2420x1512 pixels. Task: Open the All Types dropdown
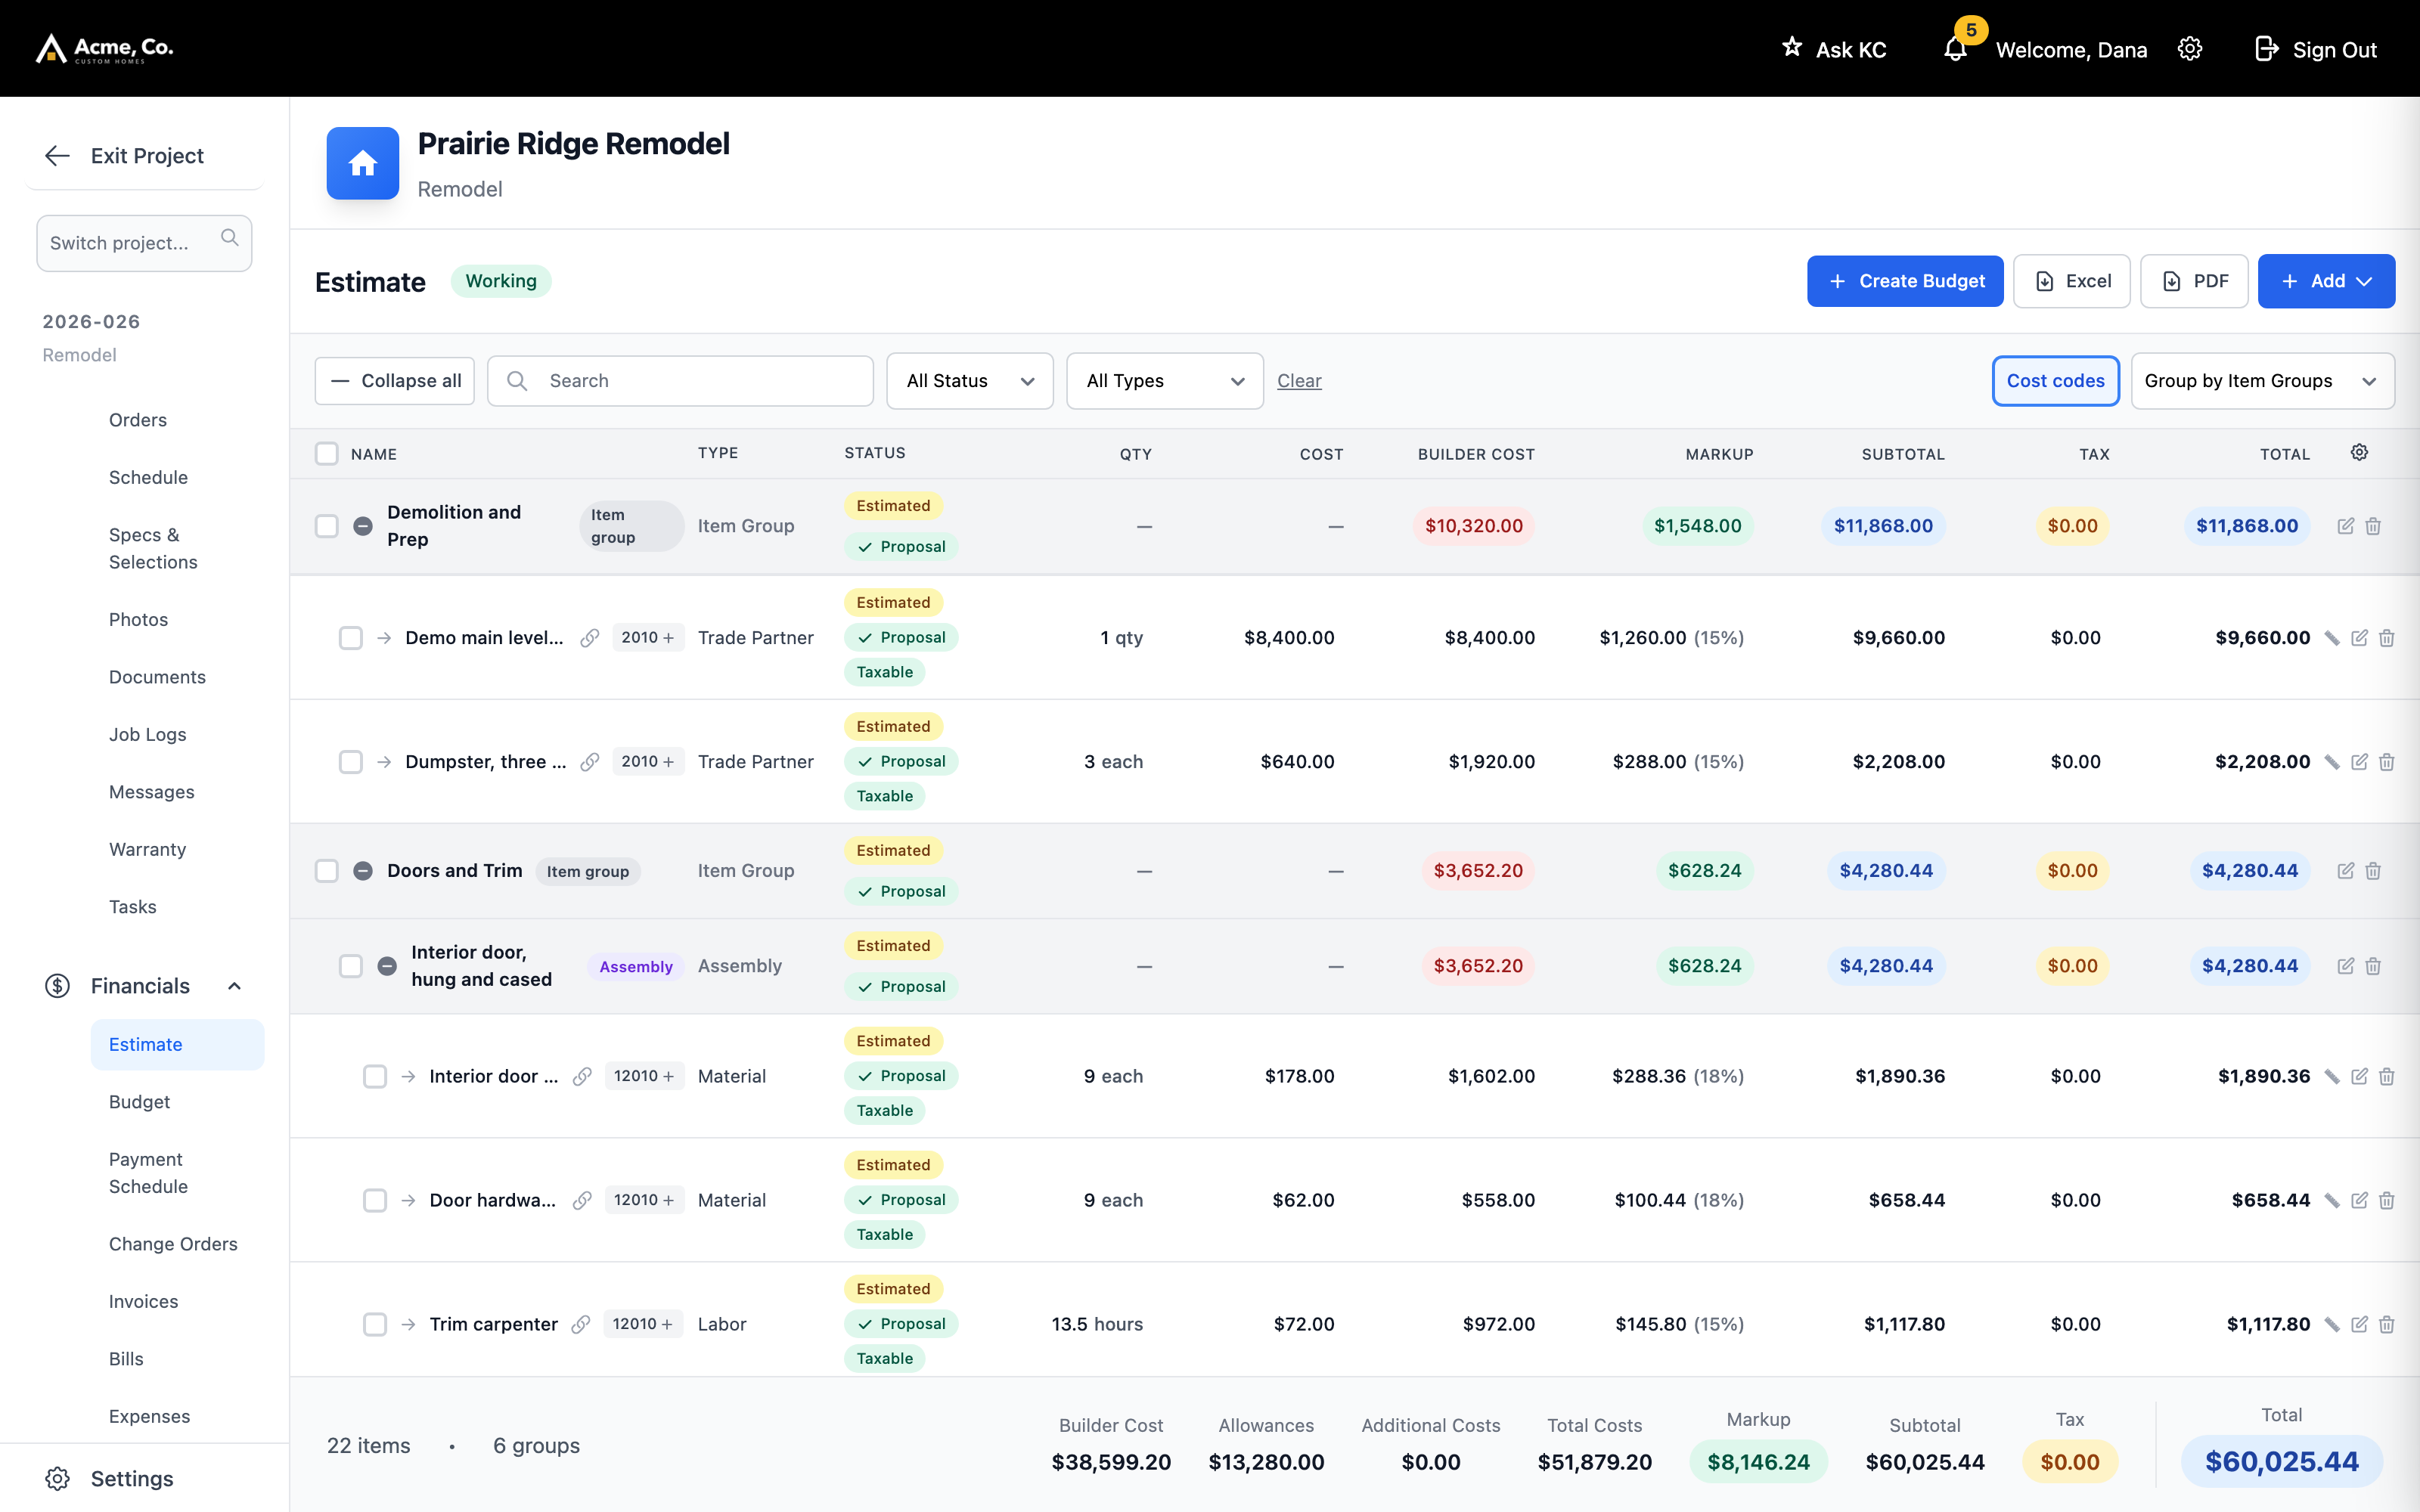pos(1164,381)
